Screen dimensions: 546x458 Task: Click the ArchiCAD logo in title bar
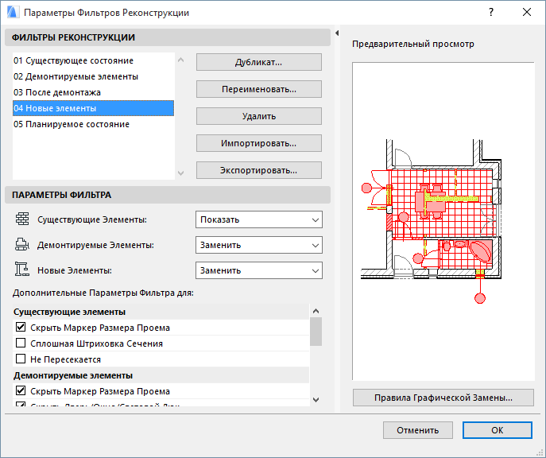[x=13, y=12]
